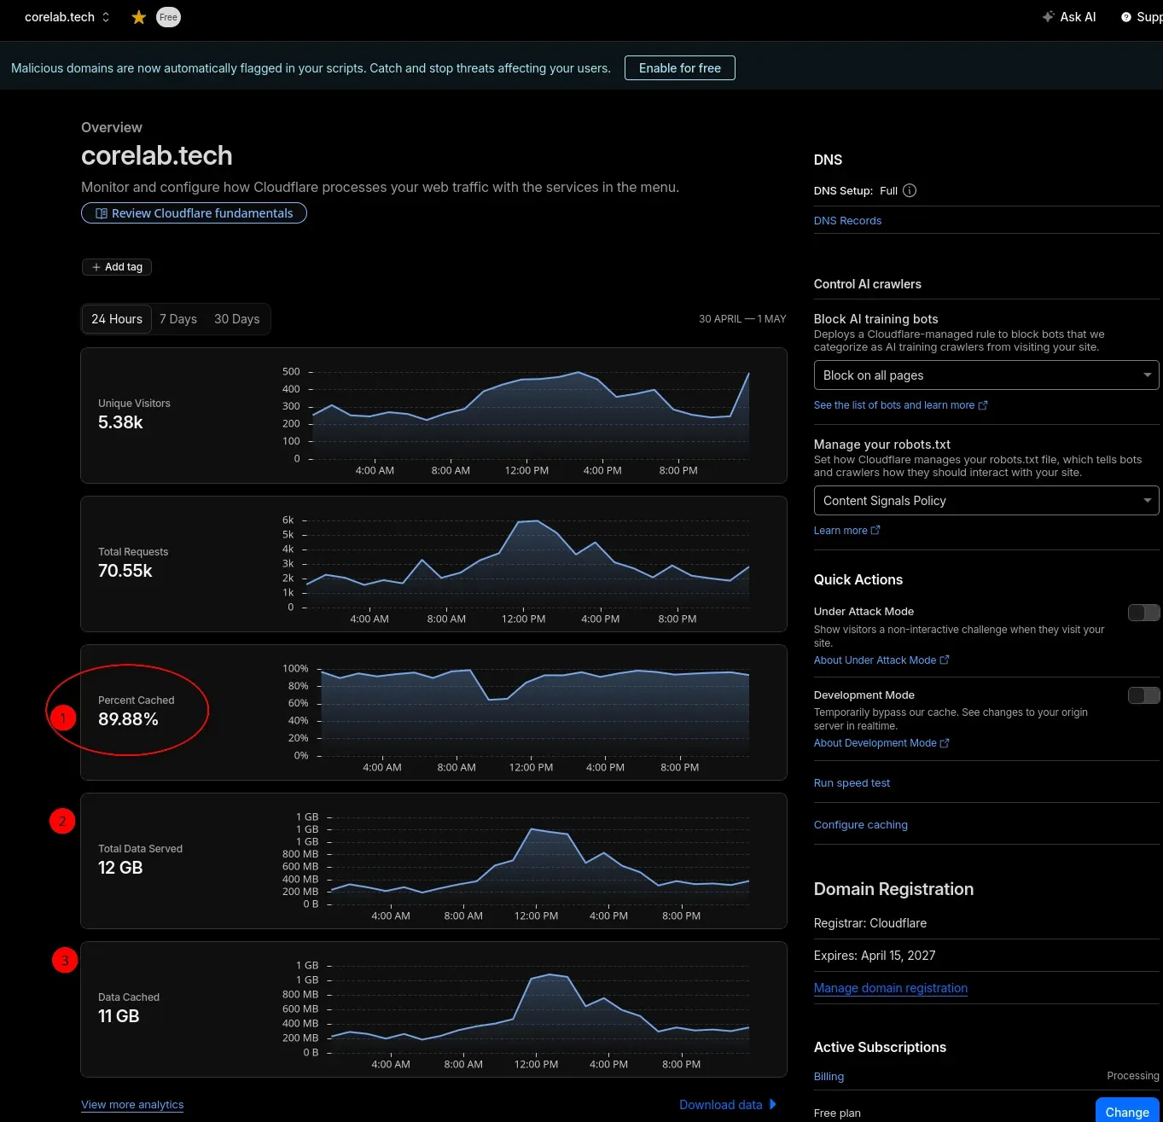Open the DNS Records link
Image resolution: width=1163 pixels, height=1122 pixels.
(x=847, y=220)
